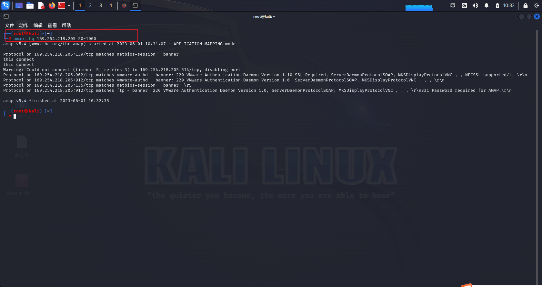Open the volume control tray icon
This screenshot has width=542, height=287.
[475, 5]
